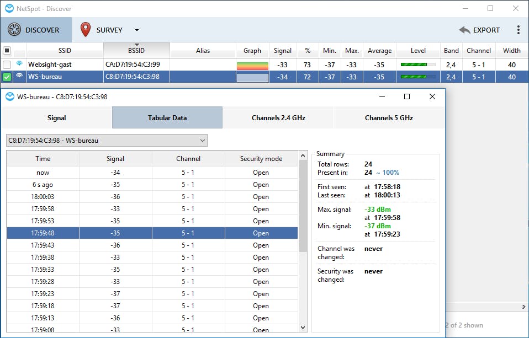The width and height of the screenshot is (529, 338).
Task: Open the BSSID selector combo box
Action: (x=107, y=140)
